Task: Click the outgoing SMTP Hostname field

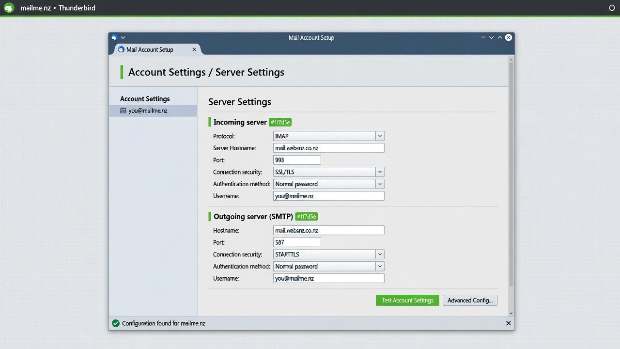Action: click(x=328, y=230)
